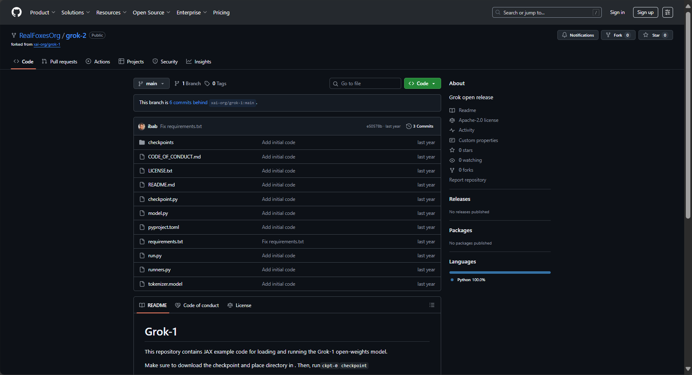Open appearance settings icon in header
Image resolution: width=692 pixels, height=375 pixels.
coord(667,12)
